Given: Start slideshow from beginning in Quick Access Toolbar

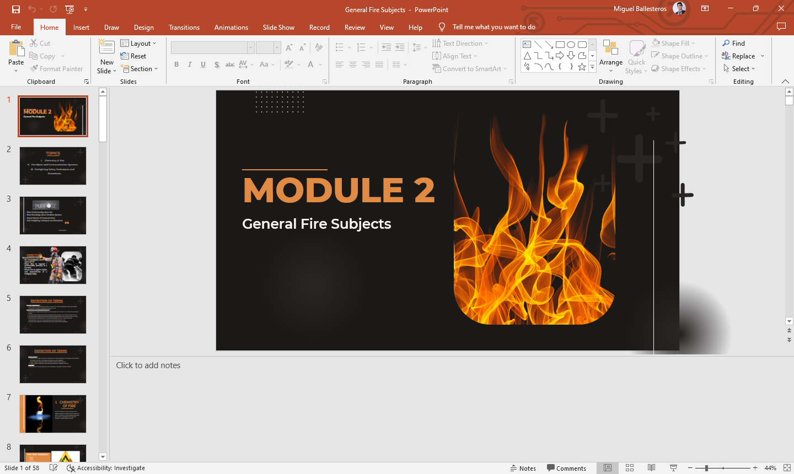Looking at the screenshot, I should [69, 9].
